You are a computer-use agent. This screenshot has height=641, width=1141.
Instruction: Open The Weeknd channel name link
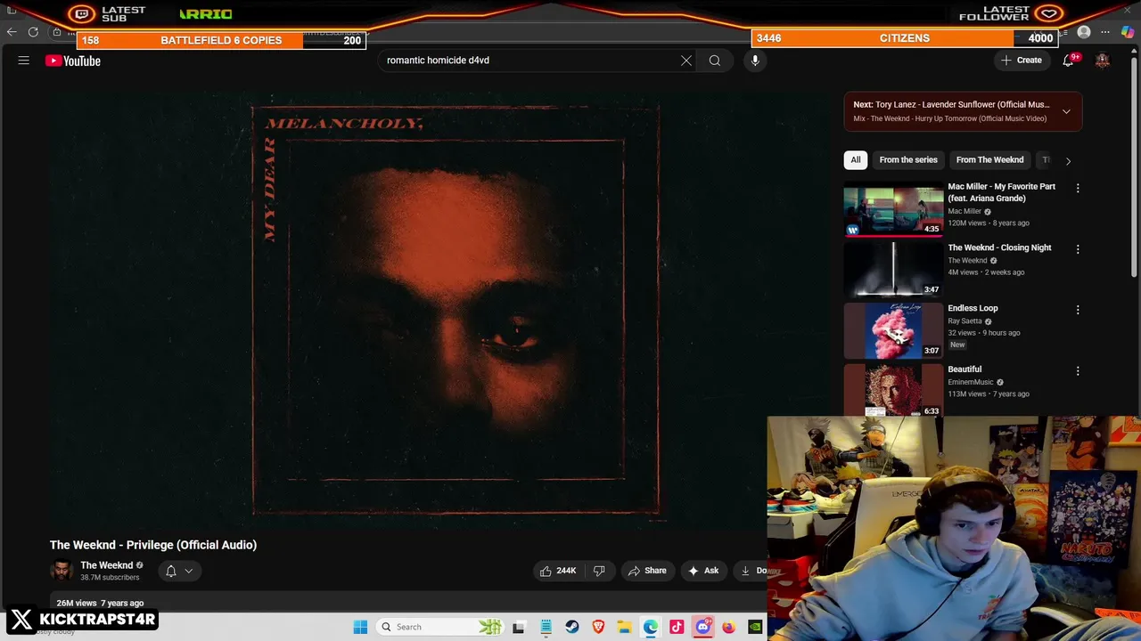[106, 565]
